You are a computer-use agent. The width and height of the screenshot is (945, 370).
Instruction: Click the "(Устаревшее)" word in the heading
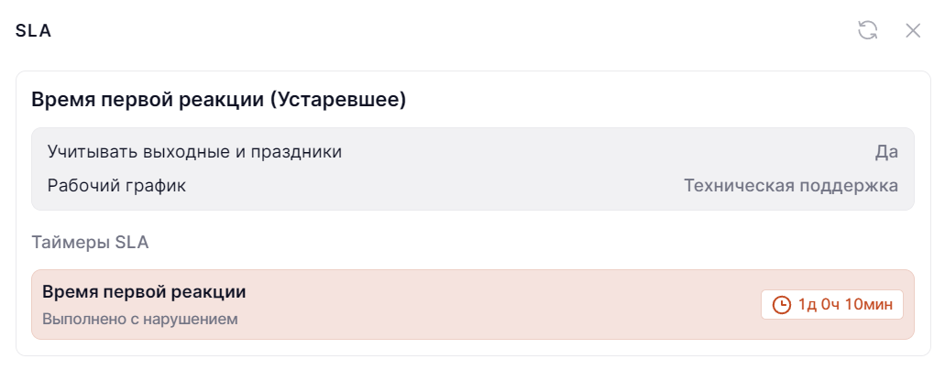[338, 99]
